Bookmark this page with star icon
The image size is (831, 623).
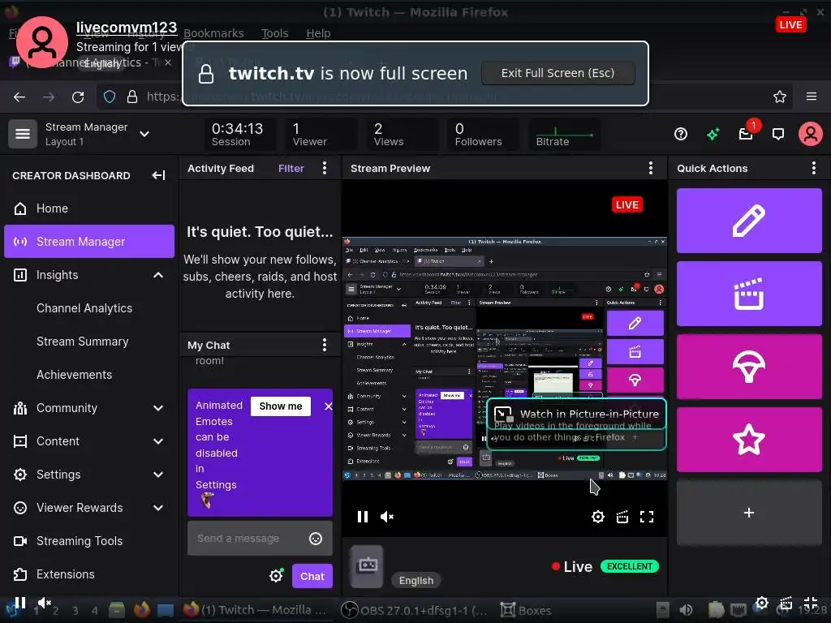coord(780,97)
